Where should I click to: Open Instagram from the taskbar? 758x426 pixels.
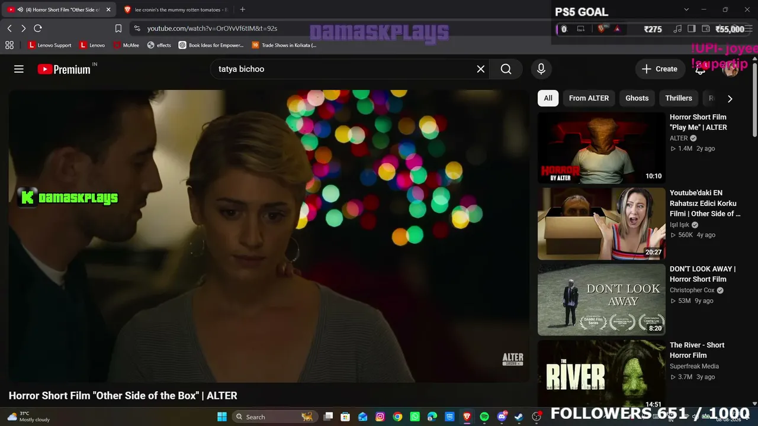380,417
